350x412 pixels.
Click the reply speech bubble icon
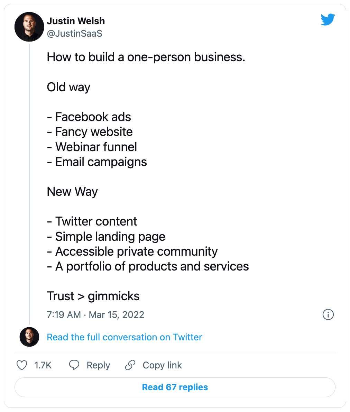pyautogui.click(x=74, y=365)
